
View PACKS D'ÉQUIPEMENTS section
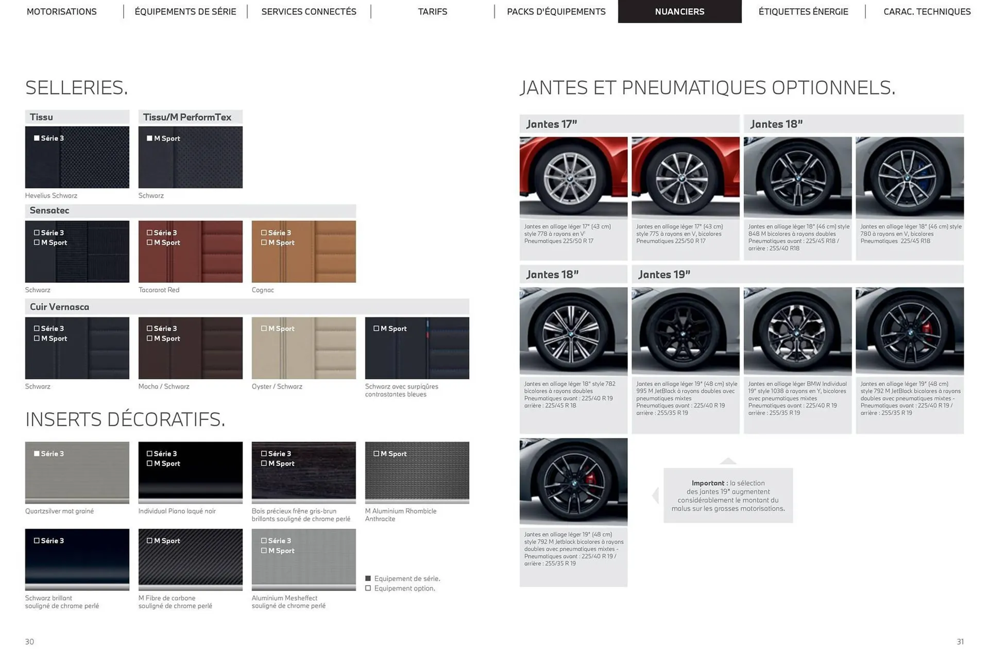[x=556, y=11]
